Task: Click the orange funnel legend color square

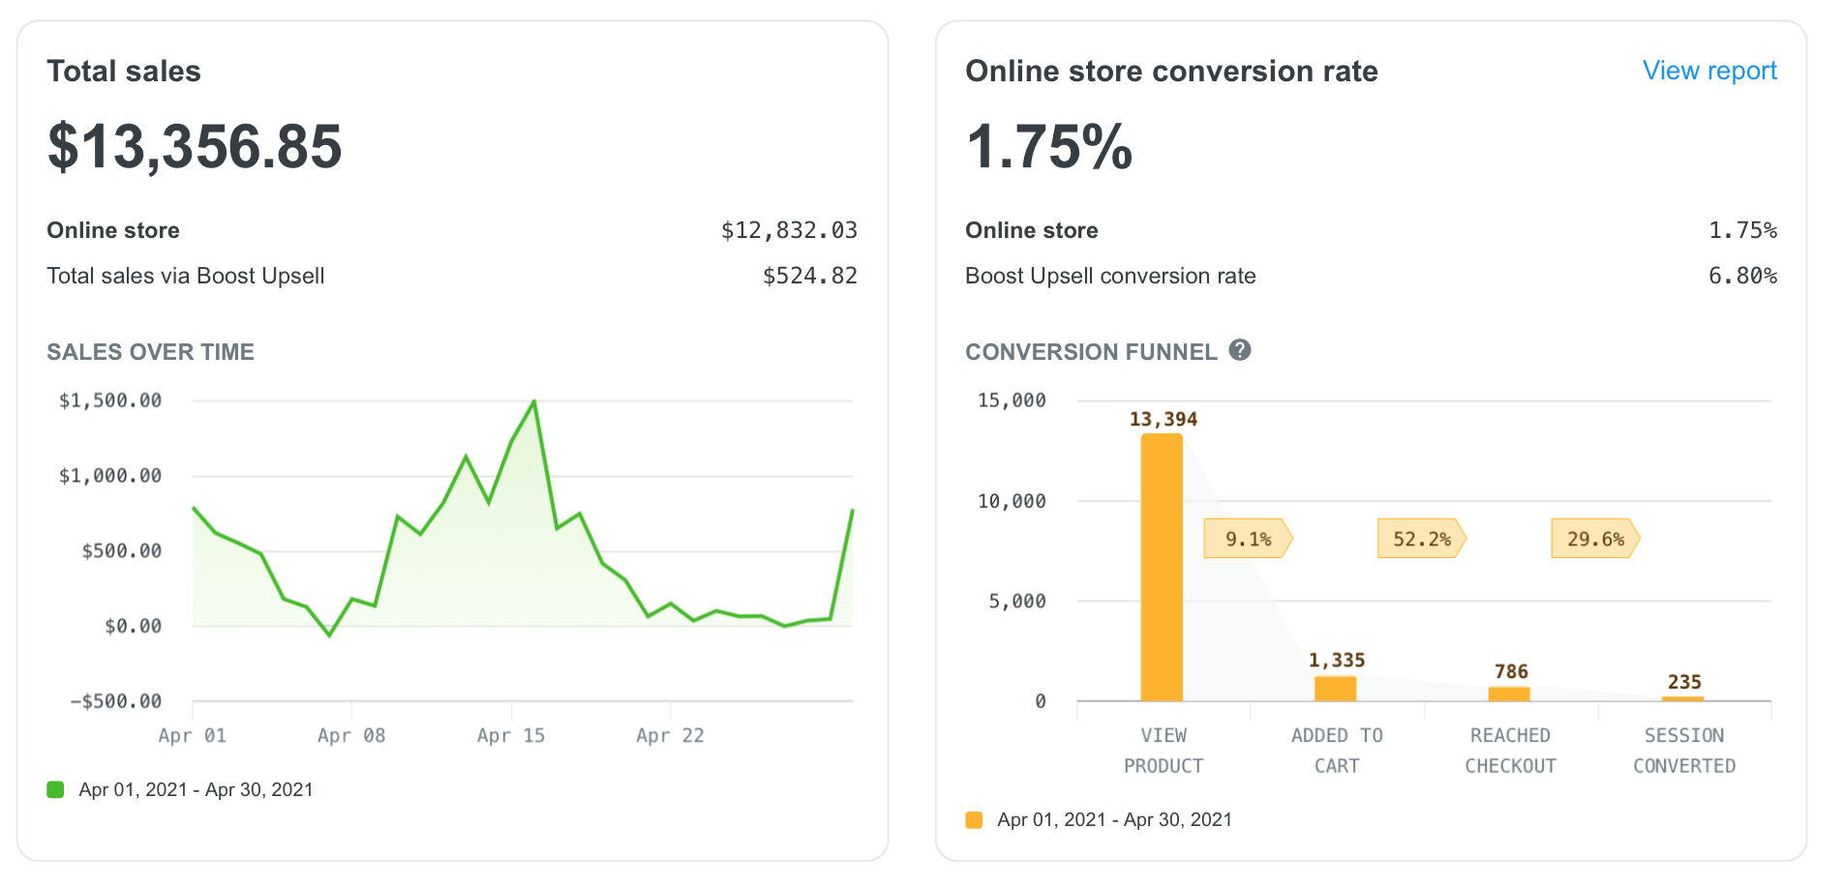Action: click(x=974, y=820)
